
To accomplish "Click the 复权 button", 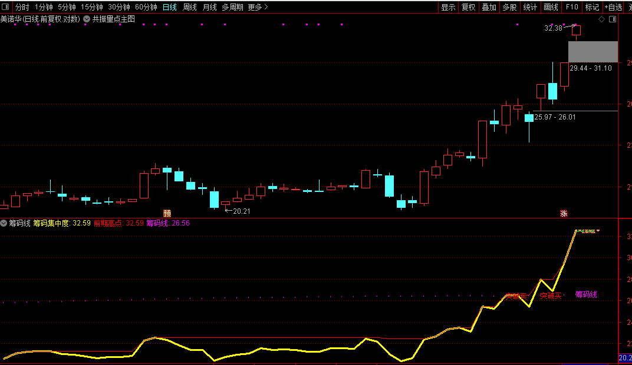I will [468, 7].
